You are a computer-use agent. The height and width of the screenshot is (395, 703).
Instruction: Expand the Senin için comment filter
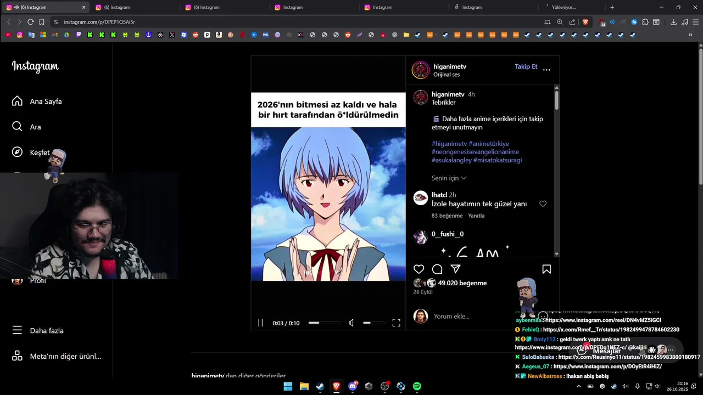pos(449,178)
